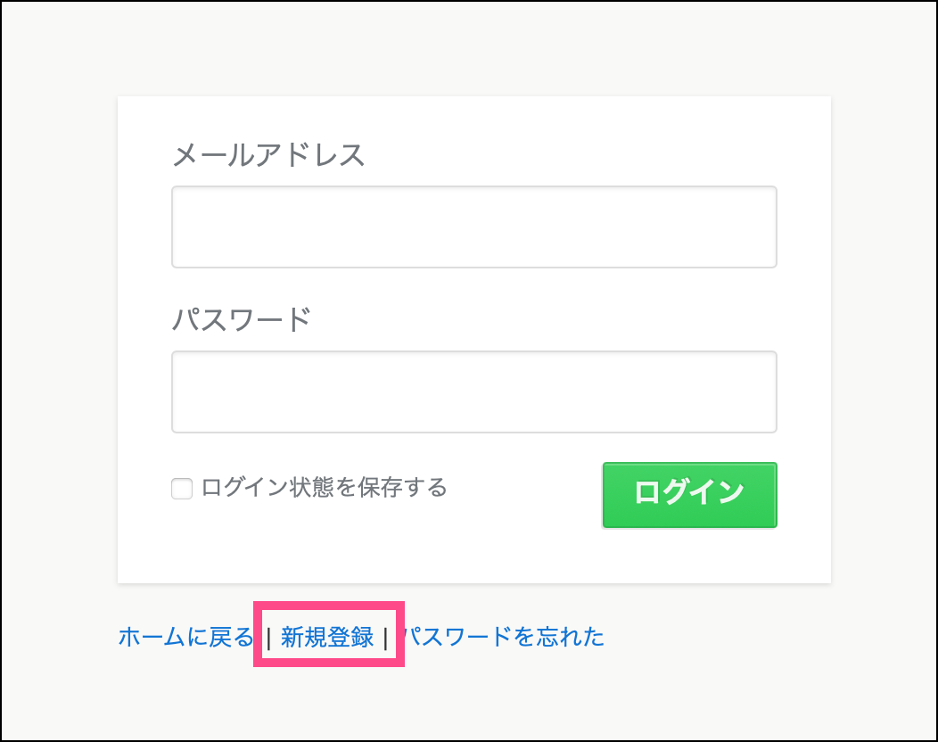938x742 pixels.
Task: Go to new registration via 新規登録
Action: [327, 637]
